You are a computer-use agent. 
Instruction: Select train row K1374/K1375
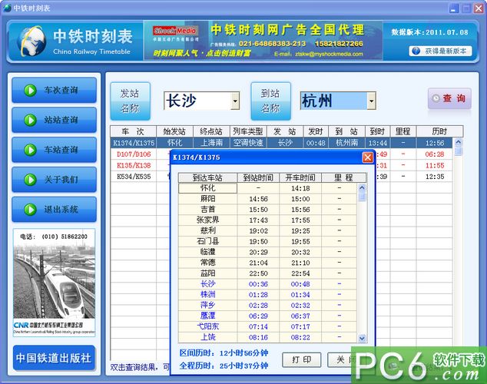tap(281, 143)
